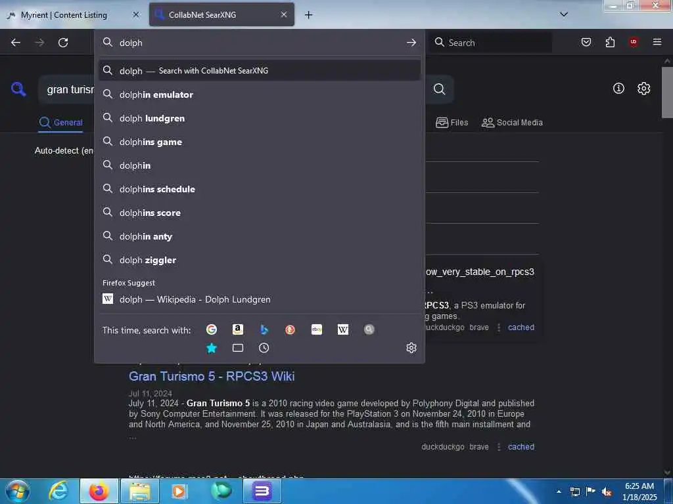Expand three-dot options for RPCS3 Wiki result
673x504 pixels.
498,446
